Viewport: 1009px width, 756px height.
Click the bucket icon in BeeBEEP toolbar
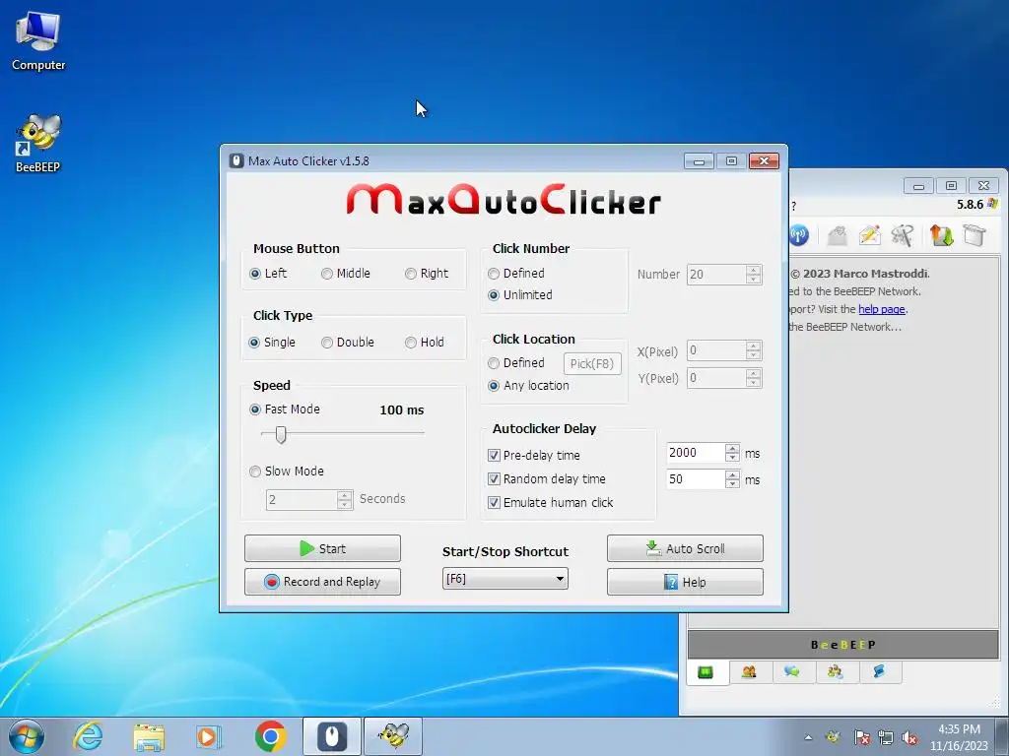[975, 235]
